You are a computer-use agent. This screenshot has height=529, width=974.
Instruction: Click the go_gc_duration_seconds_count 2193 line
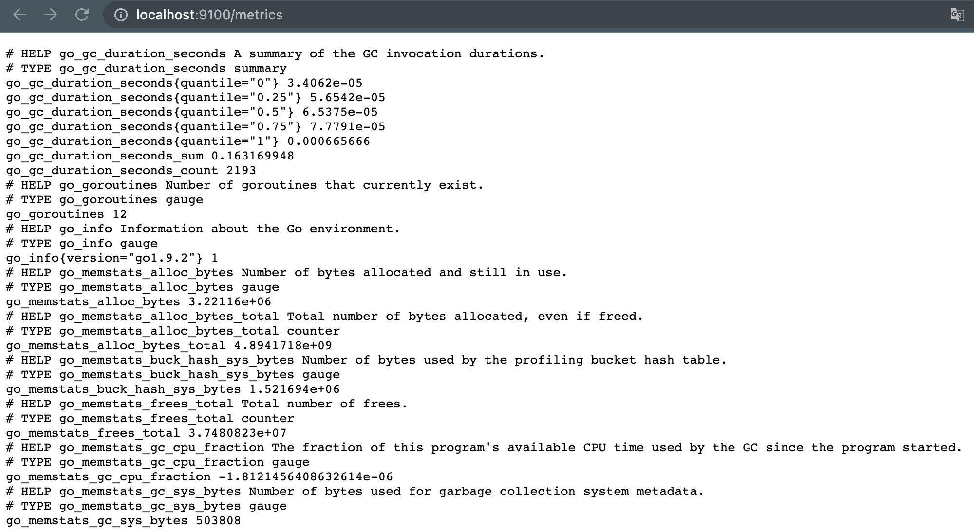point(131,171)
